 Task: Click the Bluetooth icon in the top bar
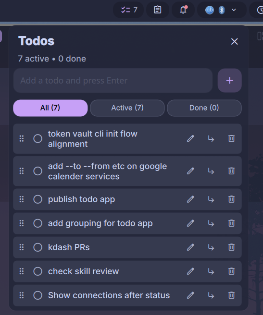point(222,10)
